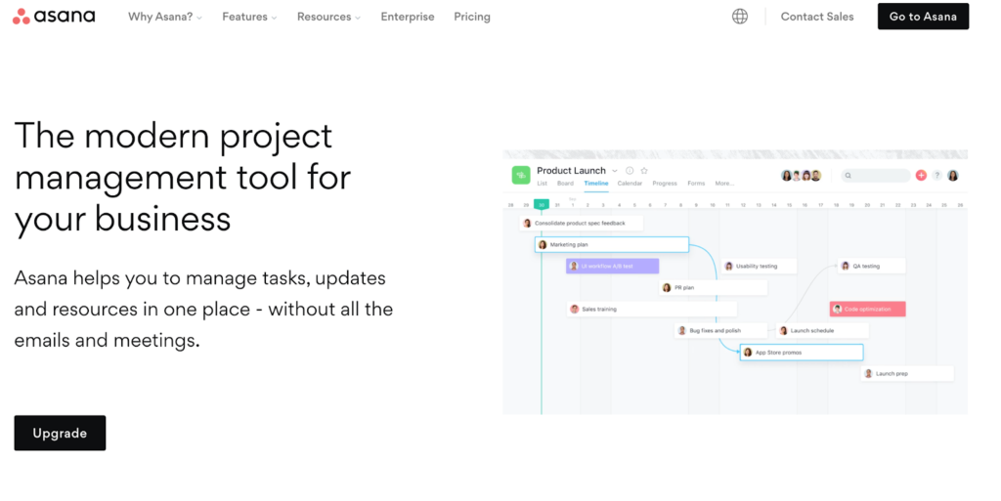Select the Timeline tab

click(x=596, y=183)
